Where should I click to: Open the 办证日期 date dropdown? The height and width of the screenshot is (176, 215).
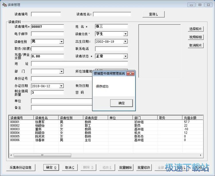(61, 86)
